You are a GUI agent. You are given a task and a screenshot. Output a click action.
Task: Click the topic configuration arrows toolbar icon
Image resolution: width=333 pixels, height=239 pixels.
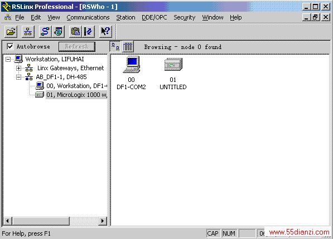tap(88, 32)
